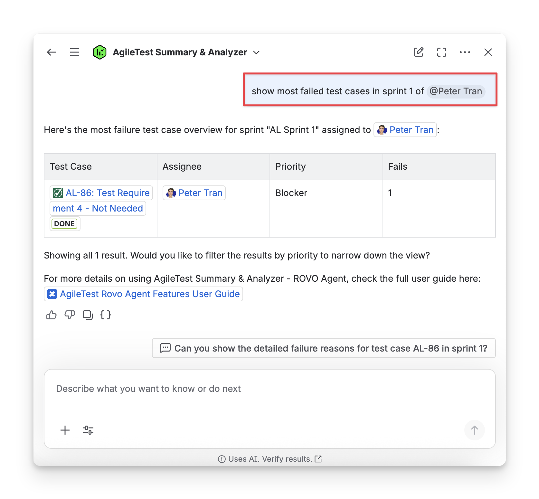539x499 pixels.
Task: Click the AgileTest green hexagon agent icon
Action: [x=100, y=52]
